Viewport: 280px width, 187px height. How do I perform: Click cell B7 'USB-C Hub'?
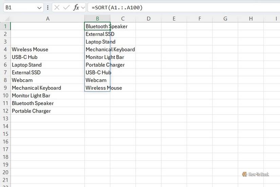(97, 72)
